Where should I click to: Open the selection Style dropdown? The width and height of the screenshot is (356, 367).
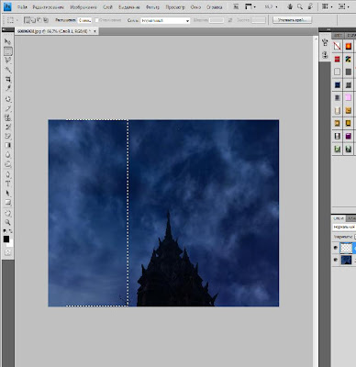(165, 20)
